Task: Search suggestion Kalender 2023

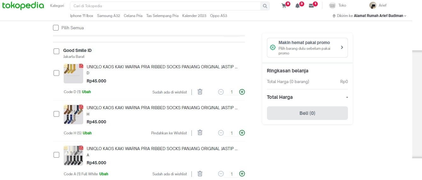Action: (194, 16)
